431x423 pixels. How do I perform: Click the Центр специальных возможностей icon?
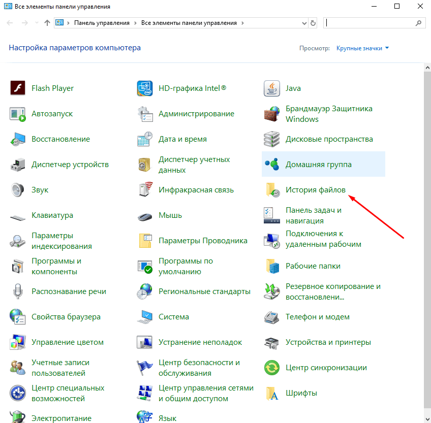(18, 393)
